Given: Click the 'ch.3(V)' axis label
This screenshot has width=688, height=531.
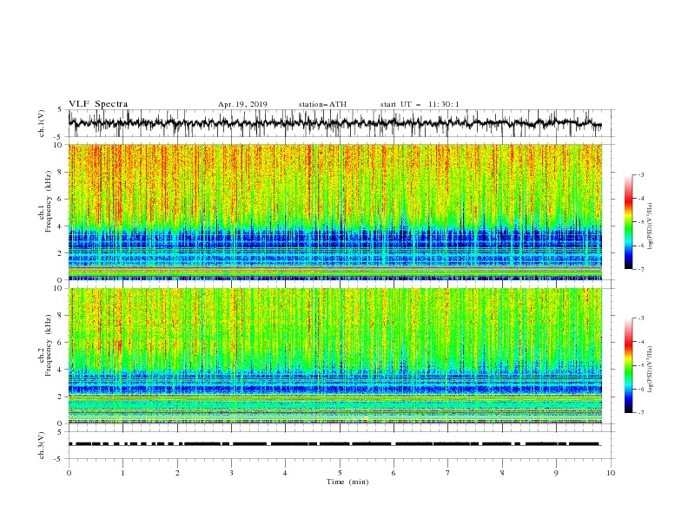Looking at the screenshot, I should point(42,445).
